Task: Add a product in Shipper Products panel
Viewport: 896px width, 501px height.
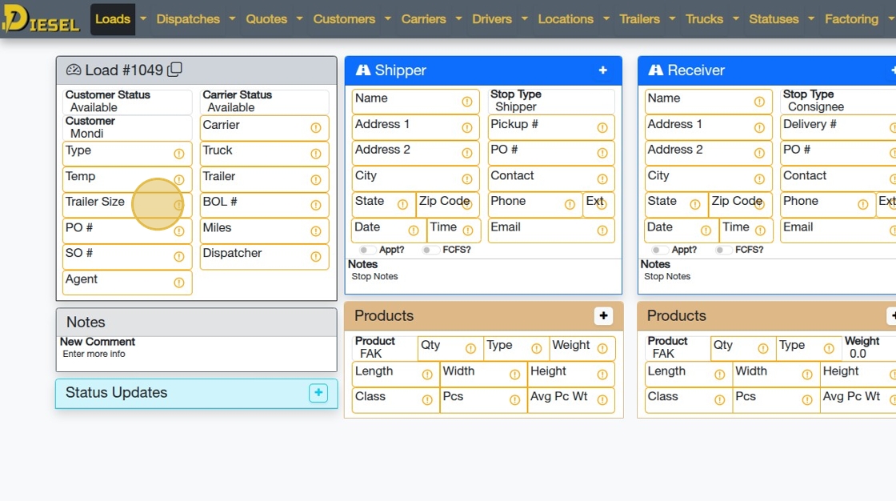Action: (603, 315)
